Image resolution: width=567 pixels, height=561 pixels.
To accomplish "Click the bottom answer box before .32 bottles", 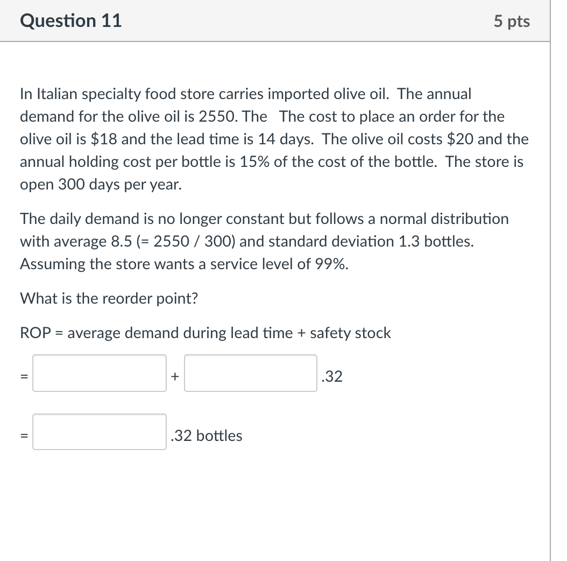I will (x=99, y=432).
